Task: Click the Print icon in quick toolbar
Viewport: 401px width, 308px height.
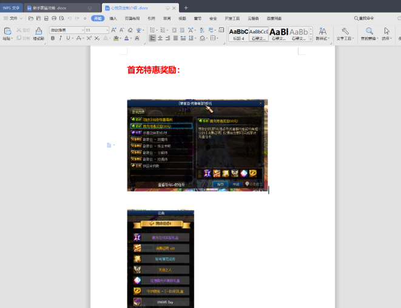Action: (54, 18)
